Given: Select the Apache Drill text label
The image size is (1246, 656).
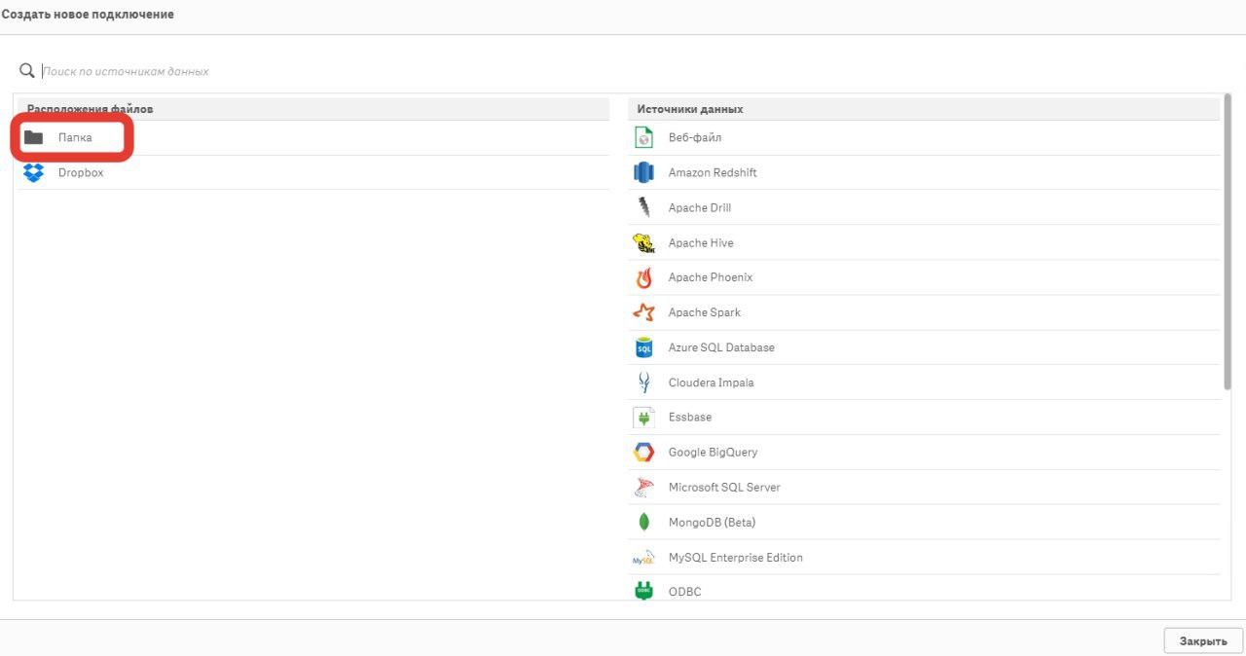Looking at the screenshot, I should tap(700, 208).
